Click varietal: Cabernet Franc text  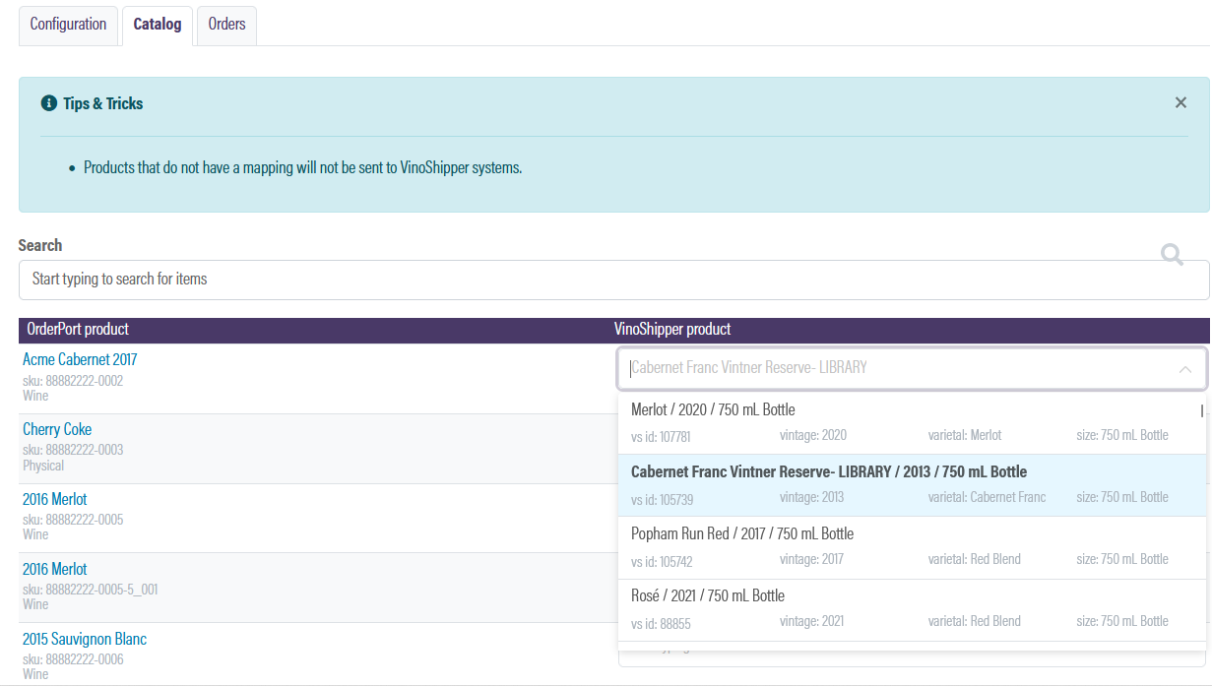[987, 497]
